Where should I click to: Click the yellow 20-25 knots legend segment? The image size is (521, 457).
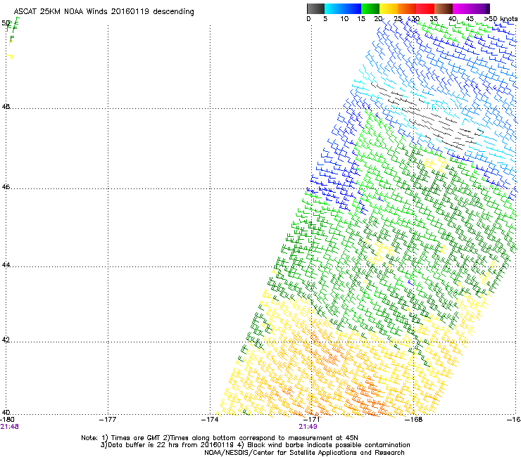(x=389, y=8)
